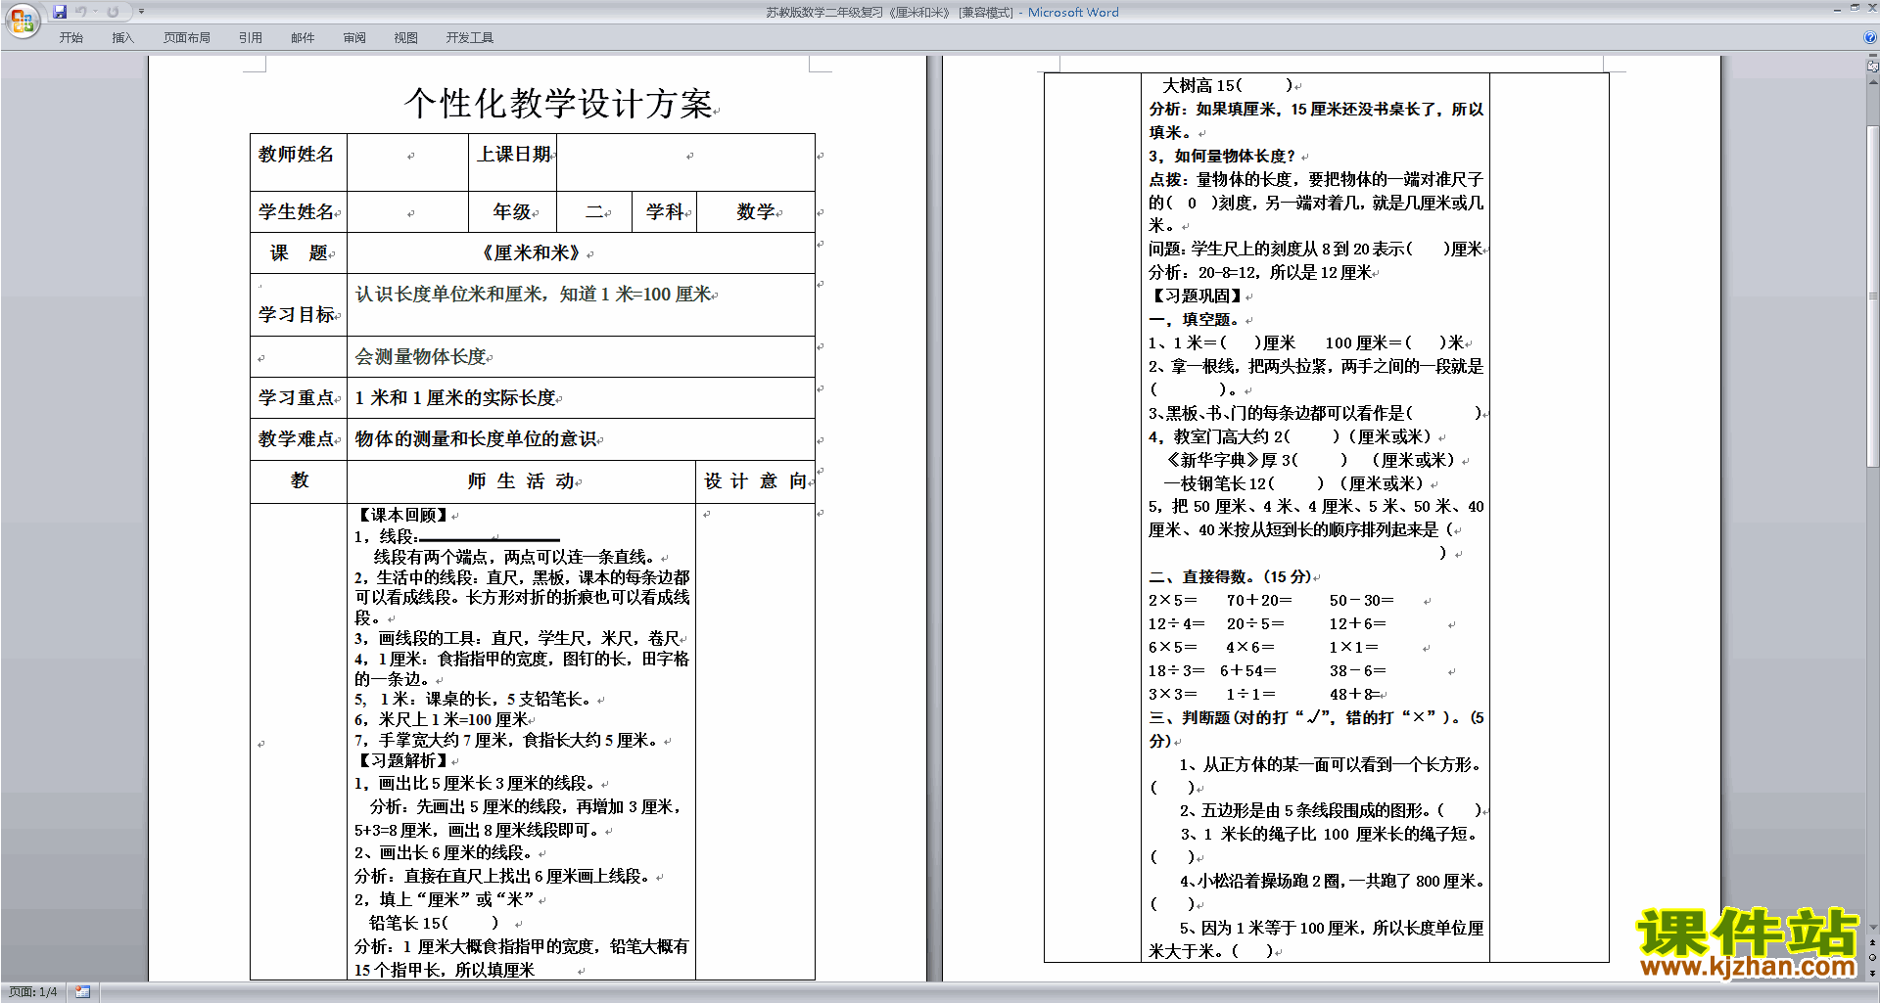Click the document title 个性化教学设计方案
This screenshot has width=1880, height=1003.
559,103
